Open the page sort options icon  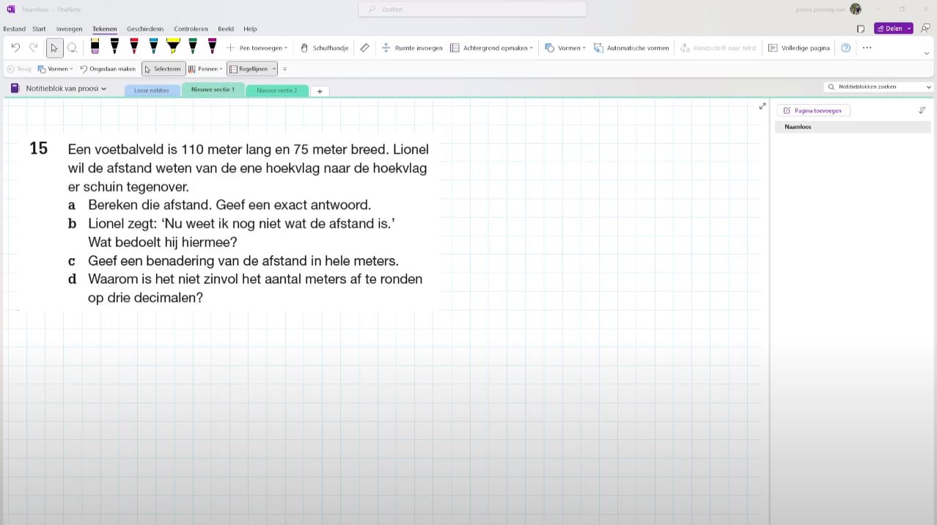[922, 110]
